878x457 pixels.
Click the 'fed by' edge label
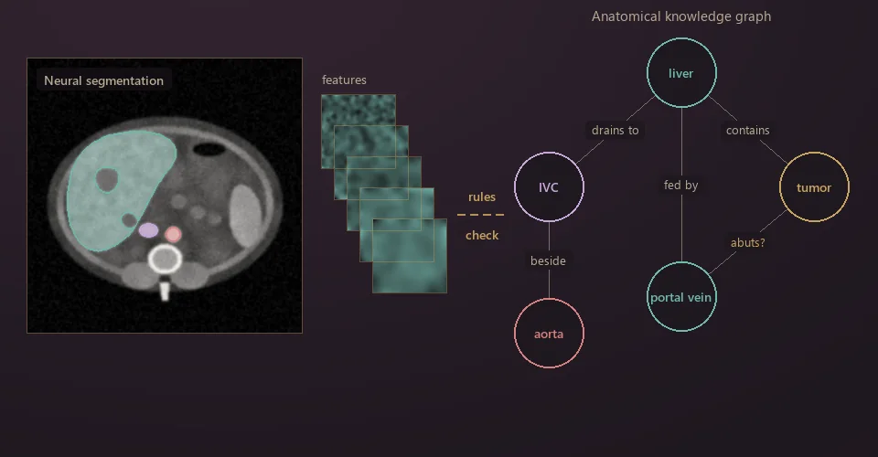pos(680,186)
